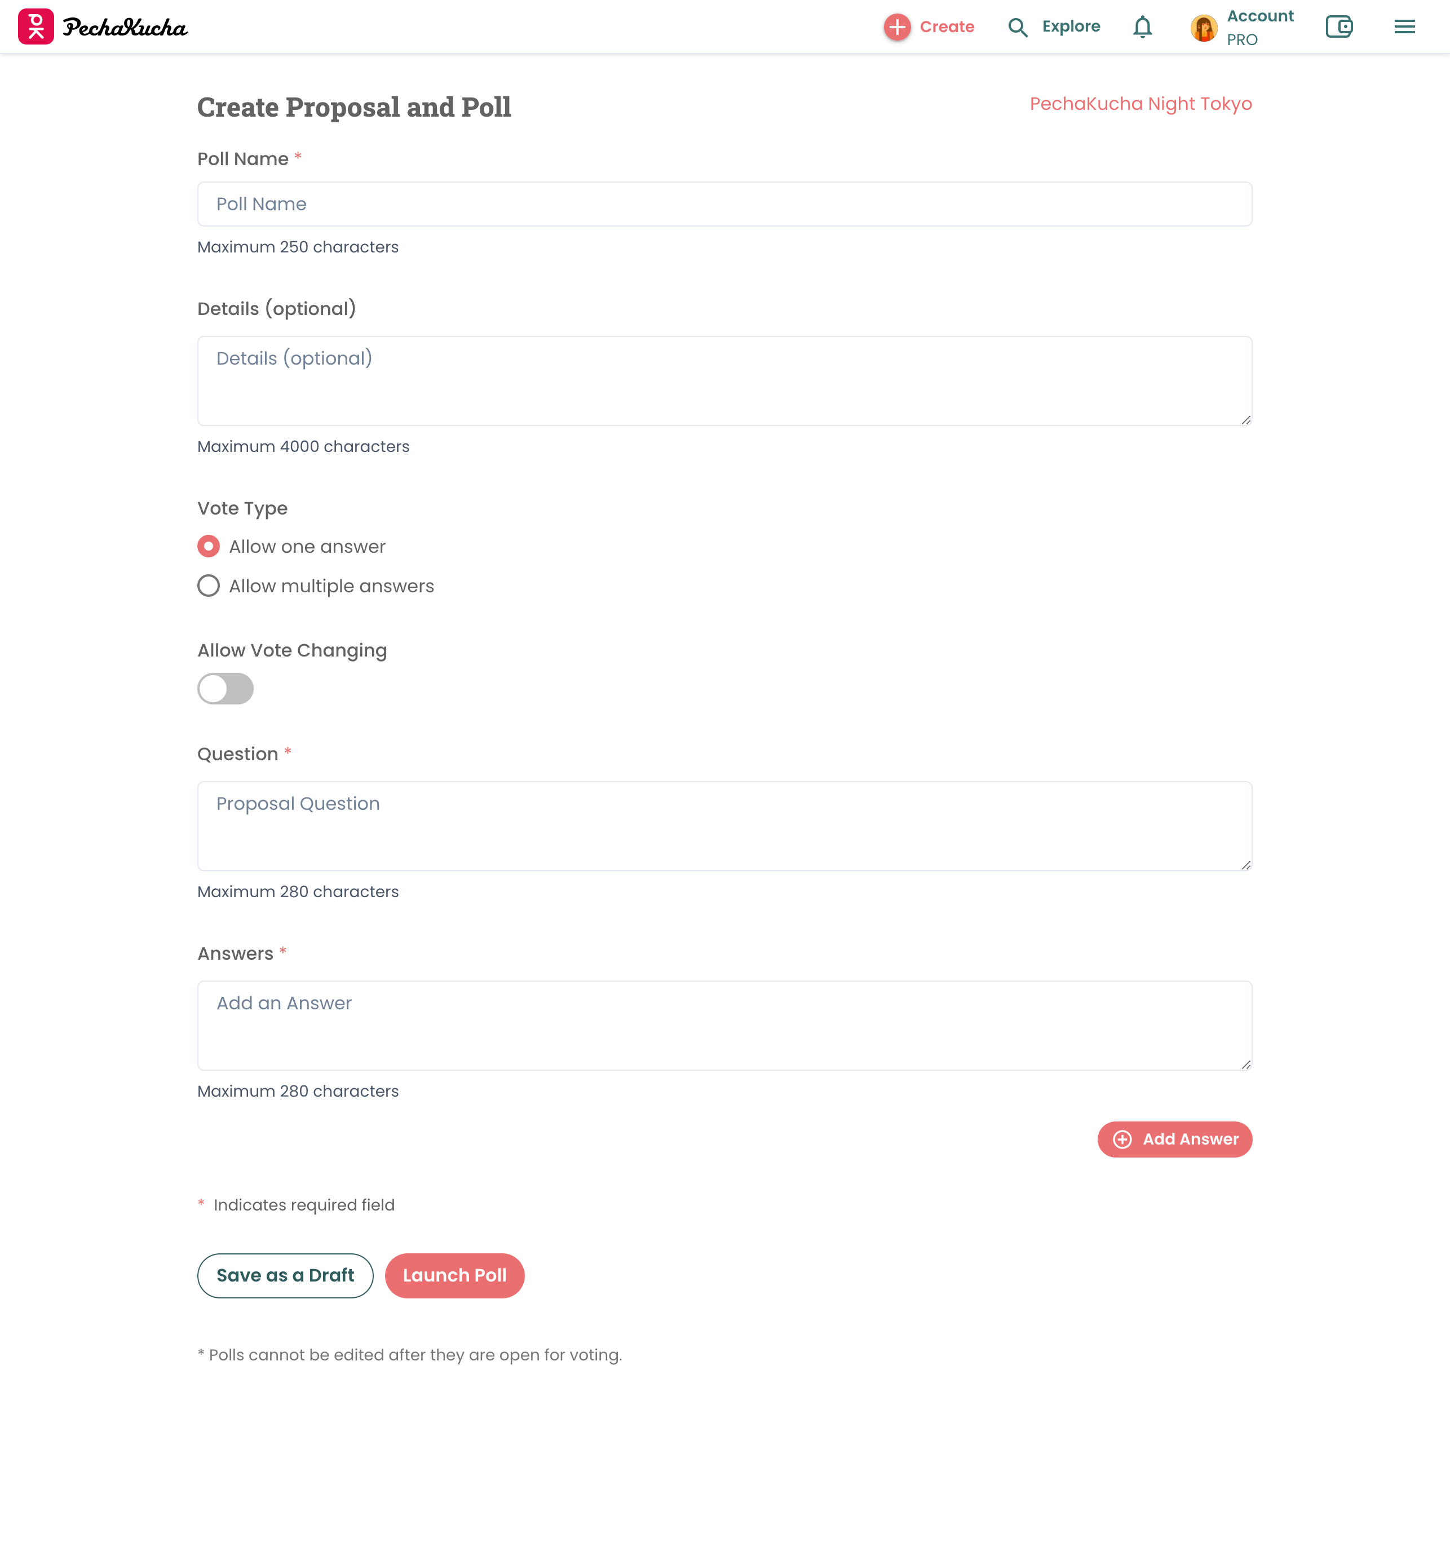This screenshot has height=1543, width=1450.
Task: Open the notifications bell
Action: coord(1142,27)
